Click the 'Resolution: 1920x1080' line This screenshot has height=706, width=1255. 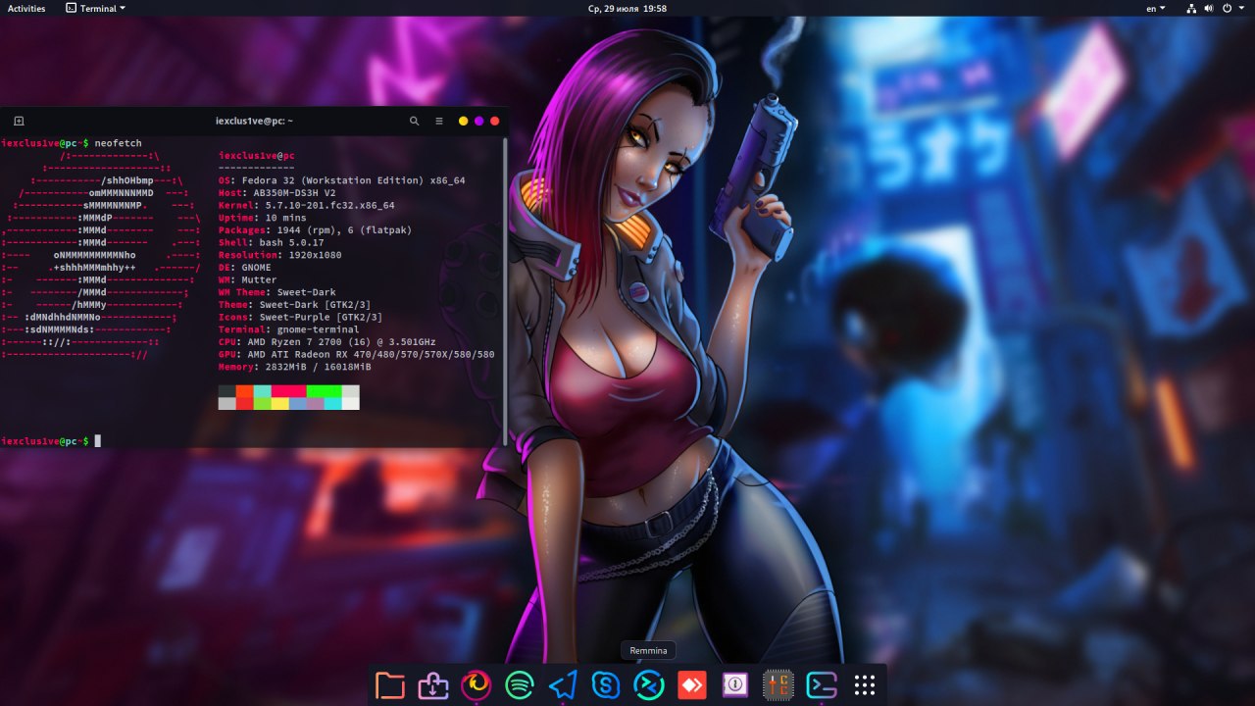[x=279, y=255]
